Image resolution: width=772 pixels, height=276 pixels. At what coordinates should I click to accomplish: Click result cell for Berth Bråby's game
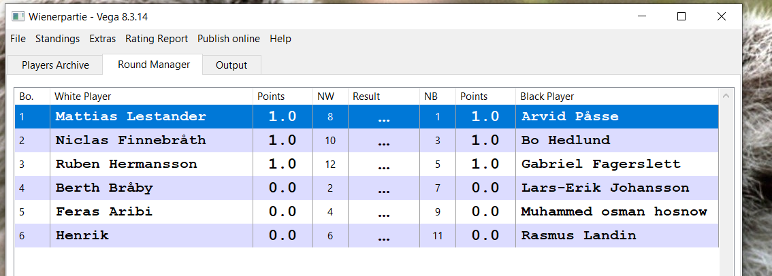(x=383, y=188)
